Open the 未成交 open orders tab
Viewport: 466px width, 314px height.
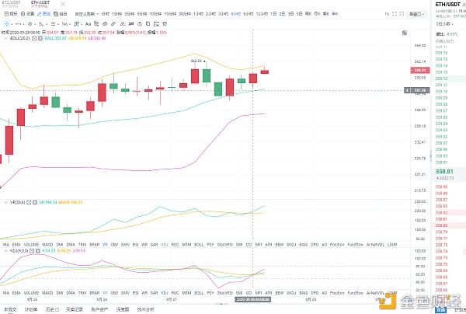point(10,309)
